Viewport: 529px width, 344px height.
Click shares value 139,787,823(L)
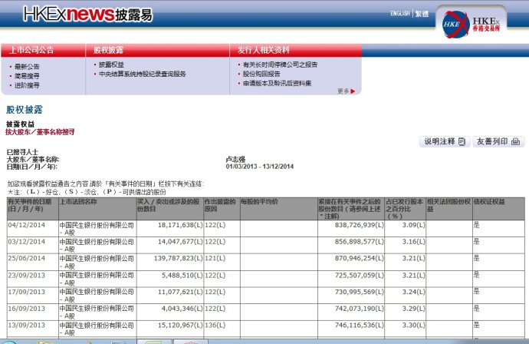pos(179,258)
